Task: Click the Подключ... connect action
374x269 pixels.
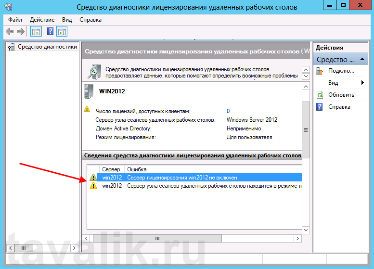Action: tap(341, 71)
